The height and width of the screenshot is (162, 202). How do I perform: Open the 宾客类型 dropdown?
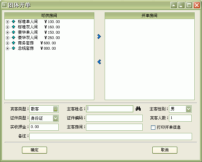pos(56,109)
